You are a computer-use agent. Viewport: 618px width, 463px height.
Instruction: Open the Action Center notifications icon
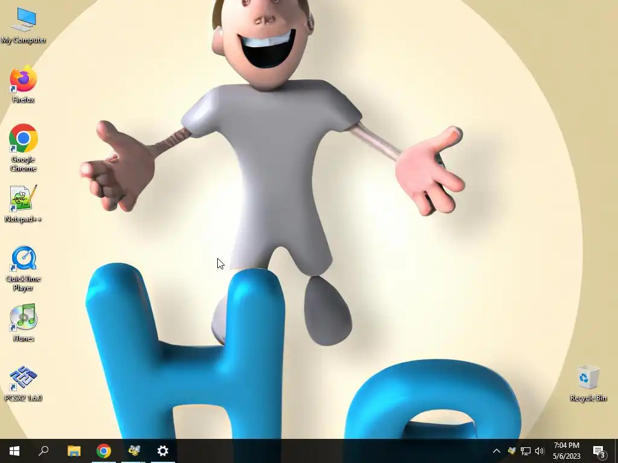599,451
